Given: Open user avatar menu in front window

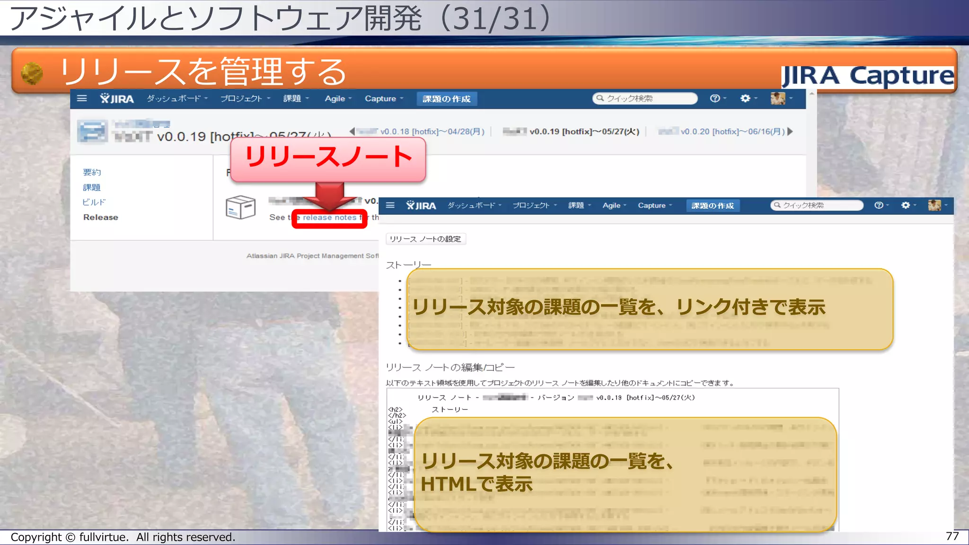Looking at the screenshot, I should tap(937, 205).
